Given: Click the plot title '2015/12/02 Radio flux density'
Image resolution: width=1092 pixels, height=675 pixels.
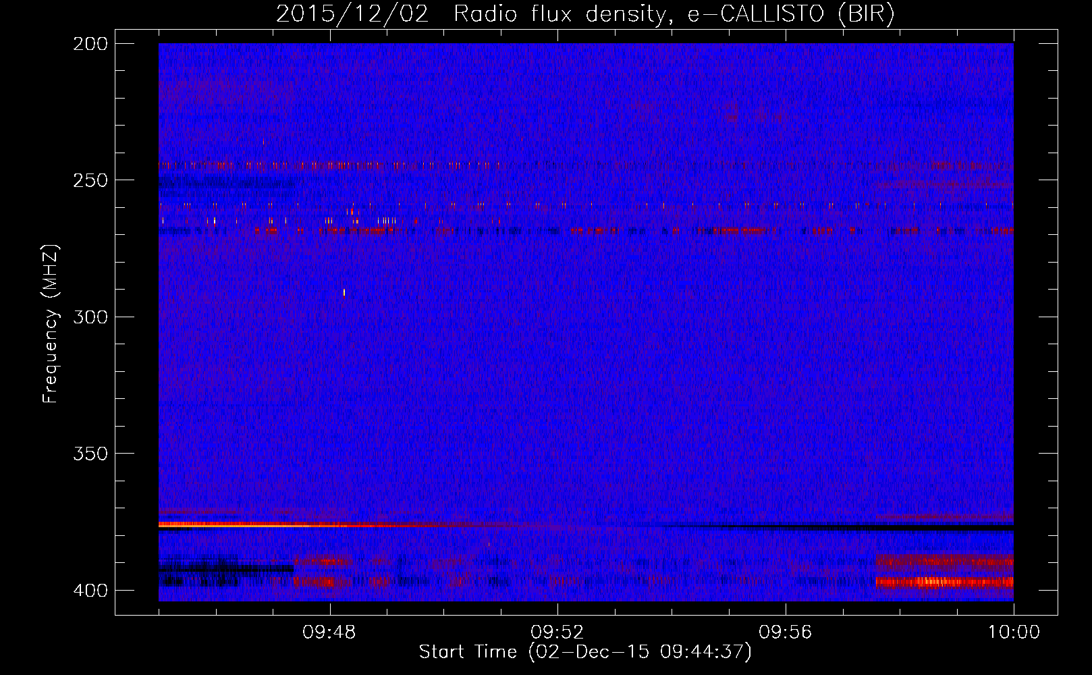Looking at the screenshot, I should (x=471, y=14).
